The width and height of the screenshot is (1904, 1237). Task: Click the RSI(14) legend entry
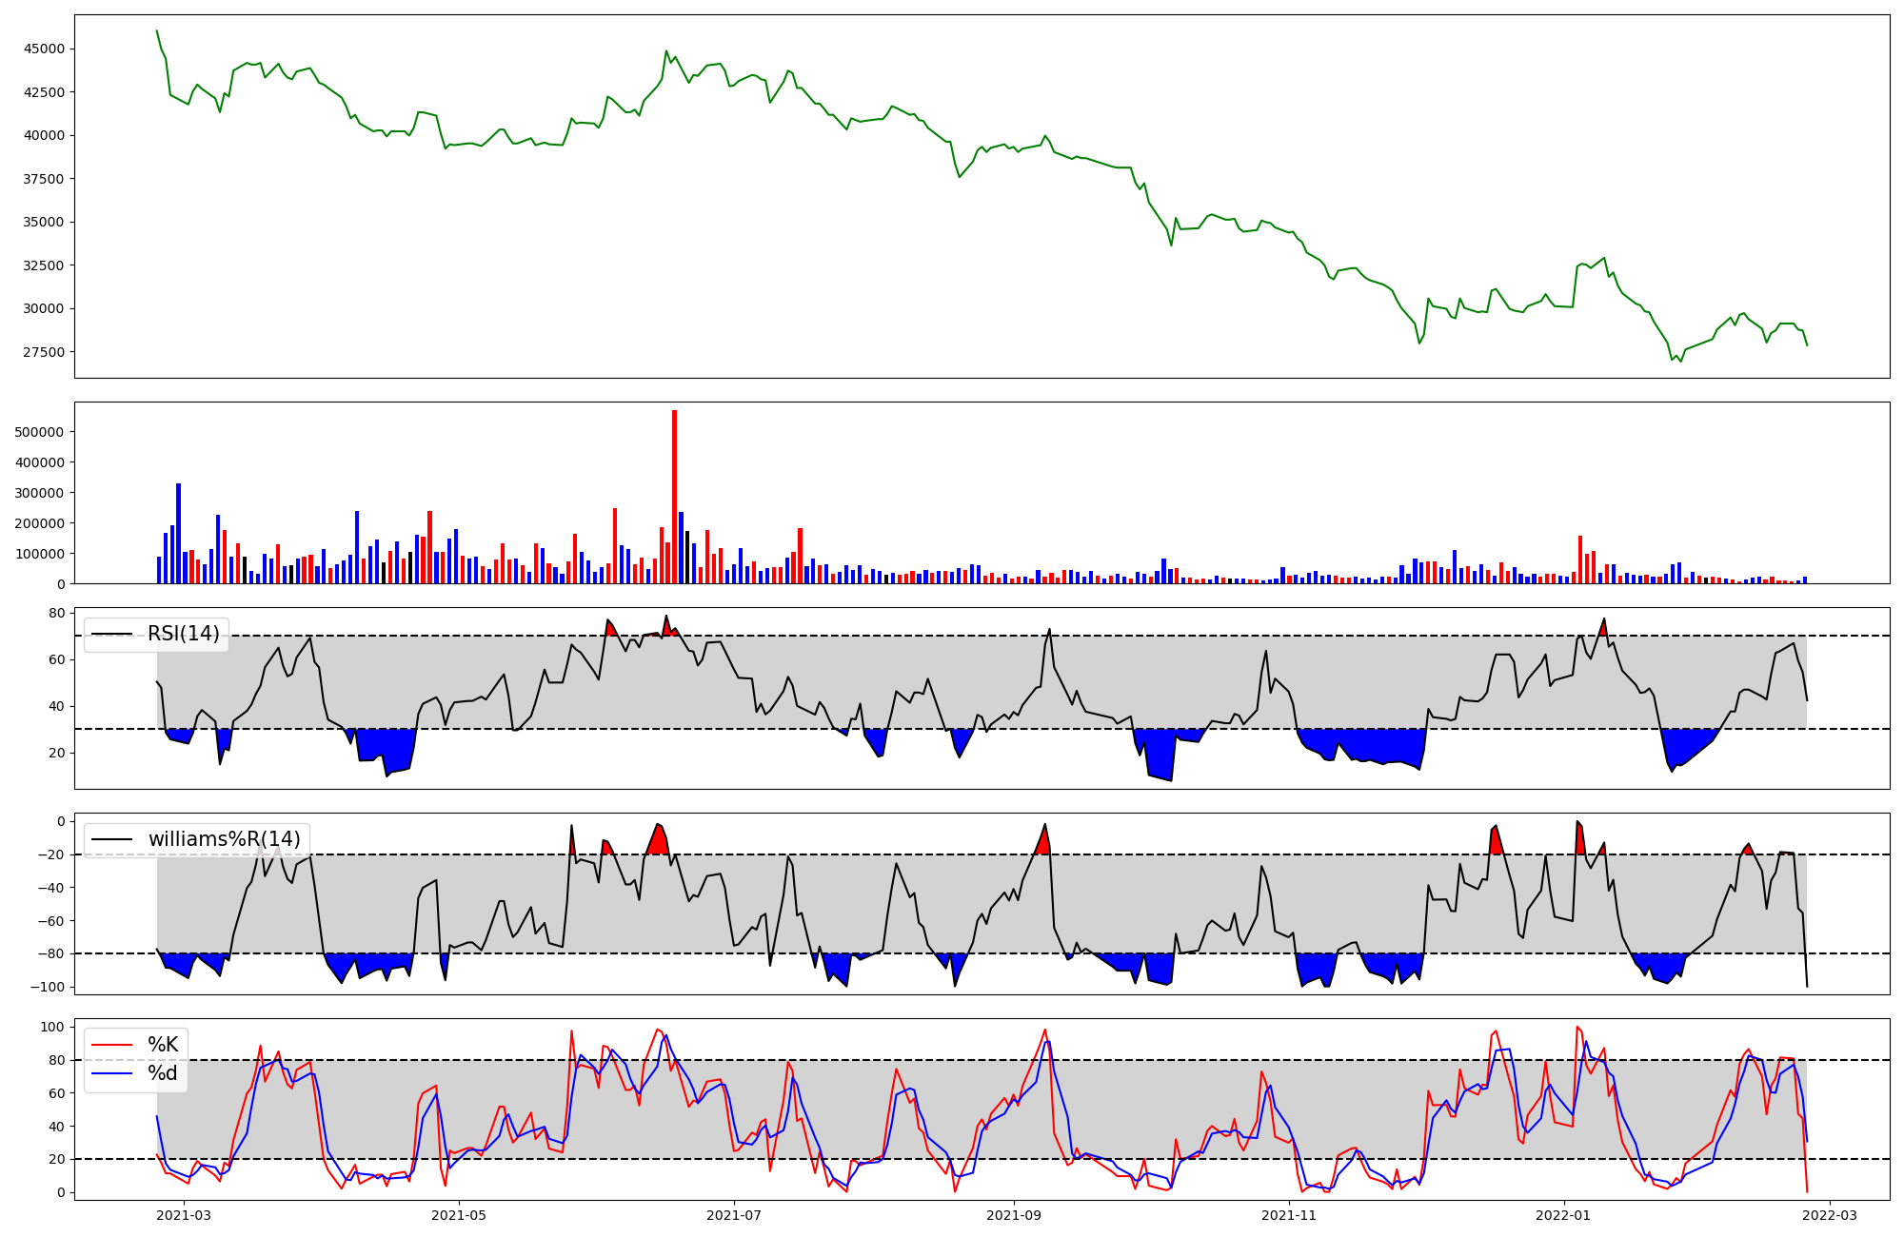click(183, 634)
